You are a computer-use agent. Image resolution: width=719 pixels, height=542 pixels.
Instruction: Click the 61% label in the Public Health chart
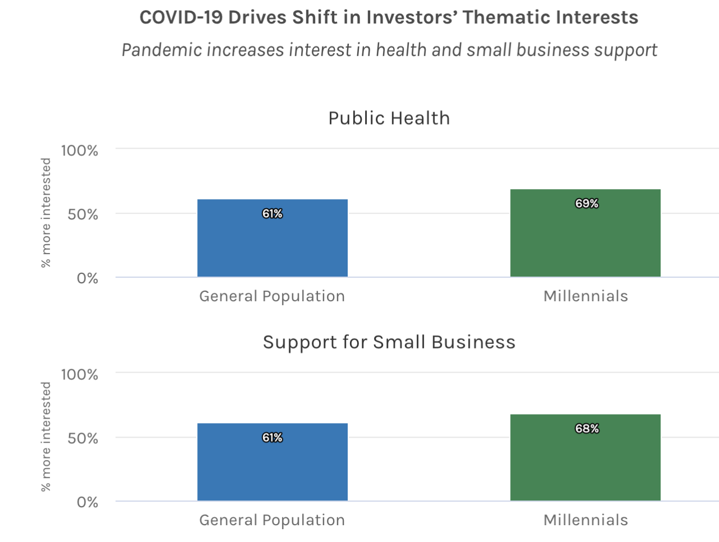(x=272, y=213)
